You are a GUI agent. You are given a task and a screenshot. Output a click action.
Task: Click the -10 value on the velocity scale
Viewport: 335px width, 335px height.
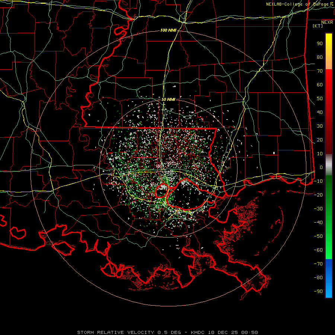coord(318,181)
